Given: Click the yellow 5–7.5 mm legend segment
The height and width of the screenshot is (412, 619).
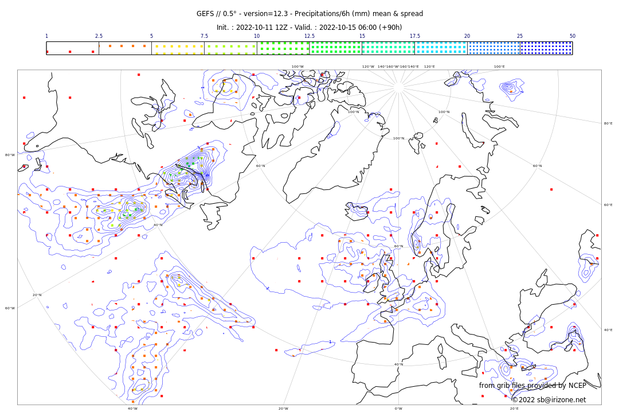Looking at the screenshot, I should click(x=178, y=48).
